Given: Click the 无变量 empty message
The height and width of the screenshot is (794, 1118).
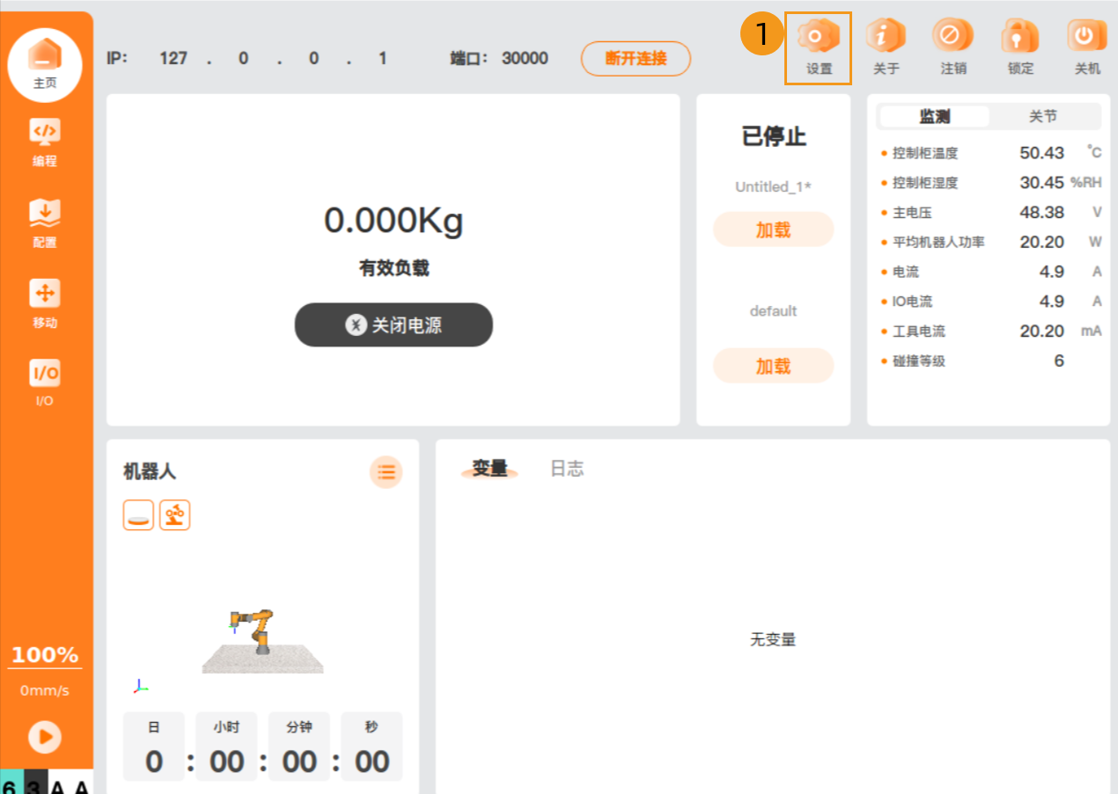Looking at the screenshot, I should coord(773,639).
